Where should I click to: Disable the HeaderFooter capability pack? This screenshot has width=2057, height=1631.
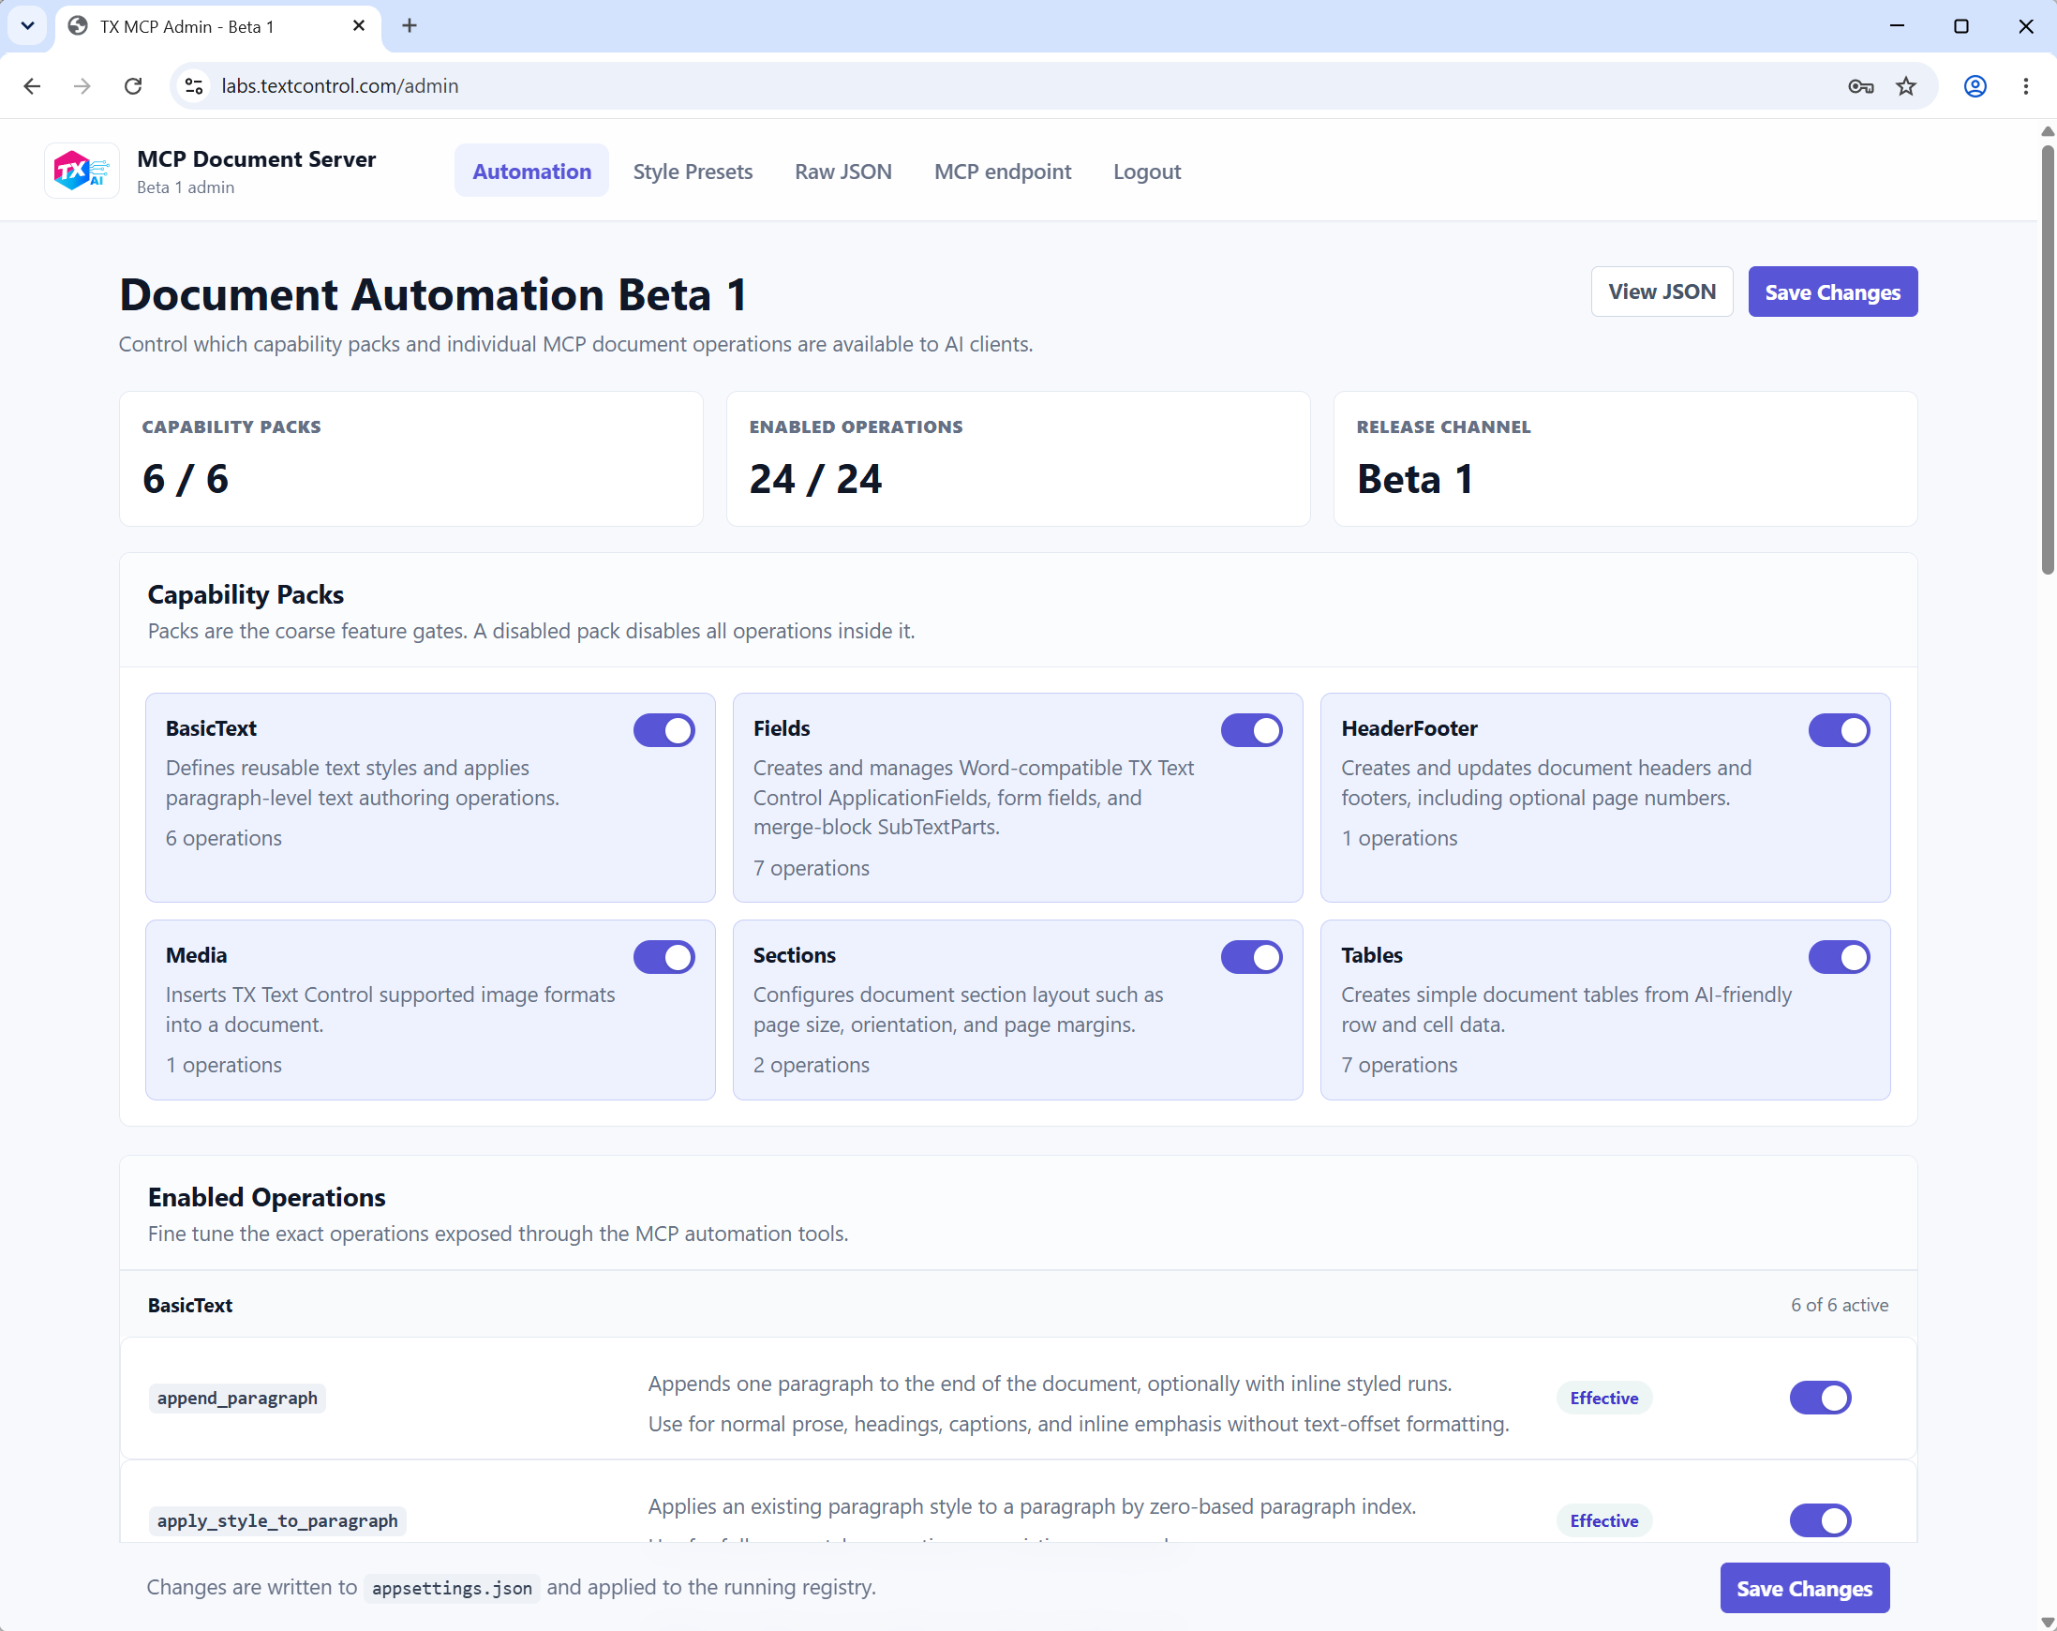click(1840, 730)
